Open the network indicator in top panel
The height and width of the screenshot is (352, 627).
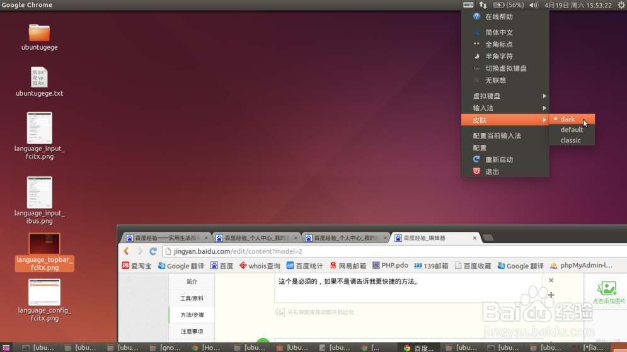coord(483,5)
